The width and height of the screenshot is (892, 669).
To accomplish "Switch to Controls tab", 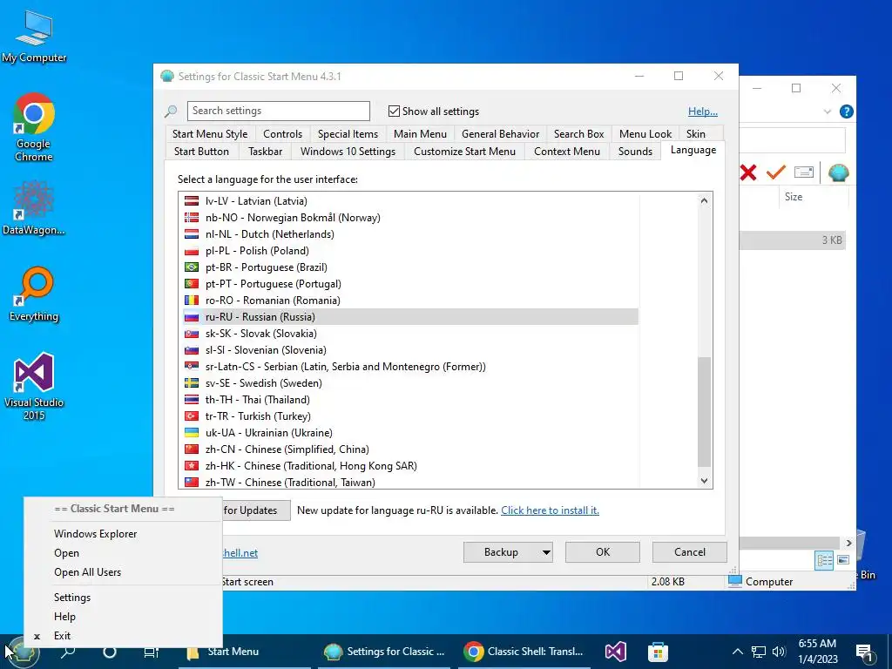I will coord(282,134).
